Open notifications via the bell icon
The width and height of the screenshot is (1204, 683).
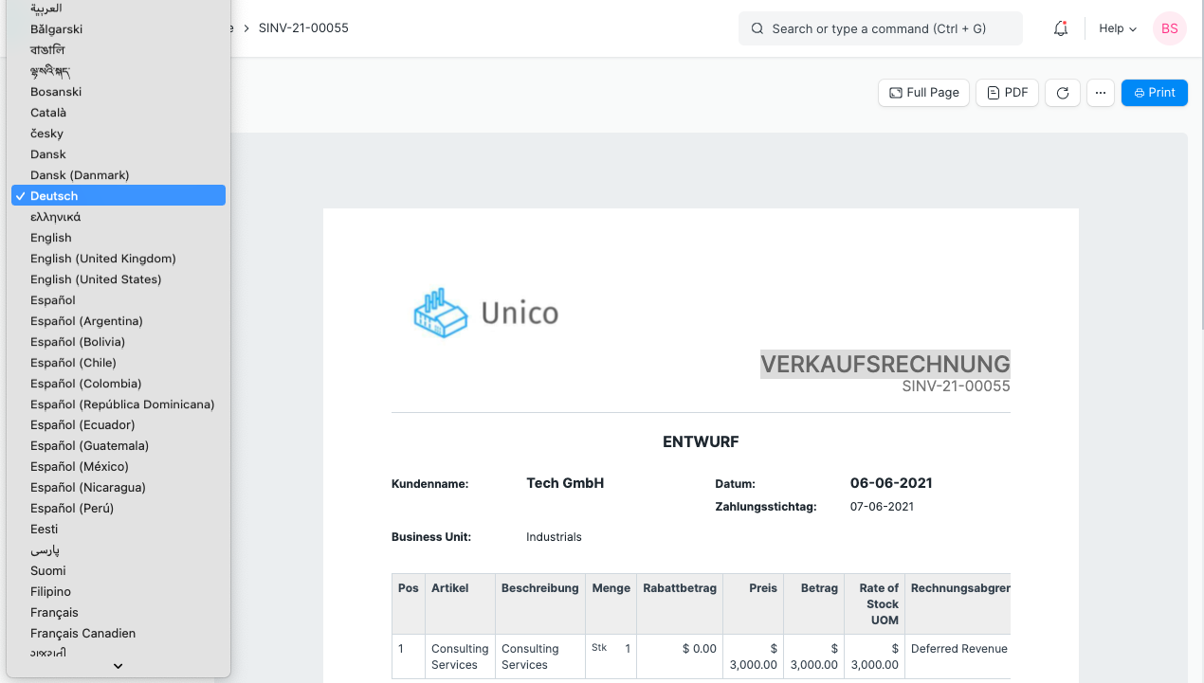pyautogui.click(x=1060, y=28)
